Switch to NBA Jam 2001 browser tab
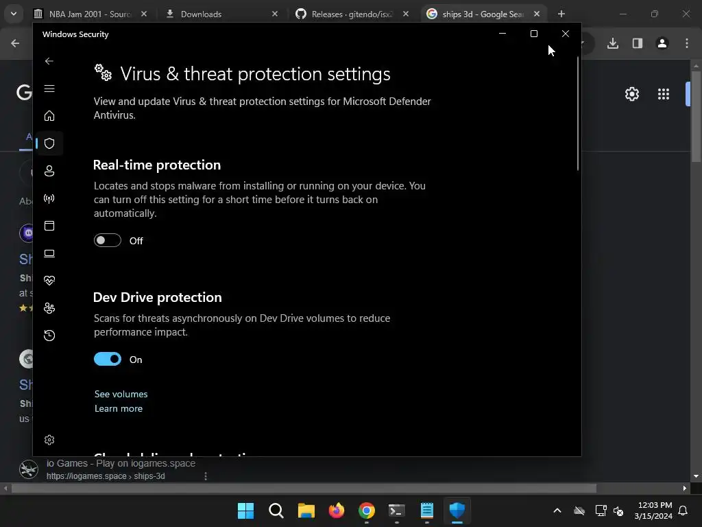The width and height of the screenshot is (702, 527). click(x=90, y=14)
